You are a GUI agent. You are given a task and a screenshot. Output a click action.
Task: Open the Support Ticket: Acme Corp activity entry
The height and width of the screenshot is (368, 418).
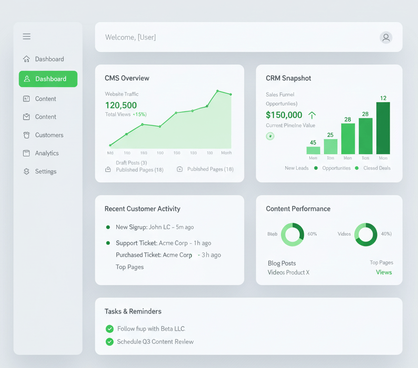pos(163,243)
